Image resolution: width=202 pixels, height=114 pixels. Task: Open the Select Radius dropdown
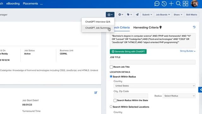[179, 96]
